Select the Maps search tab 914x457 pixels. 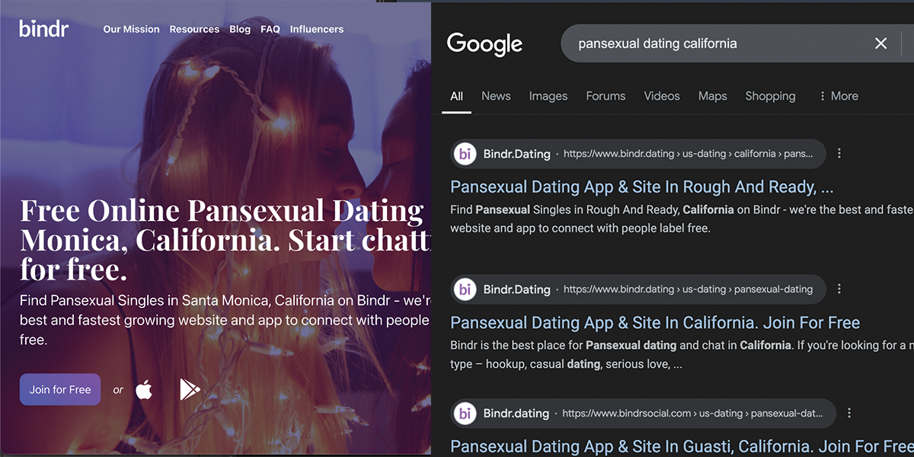713,96
